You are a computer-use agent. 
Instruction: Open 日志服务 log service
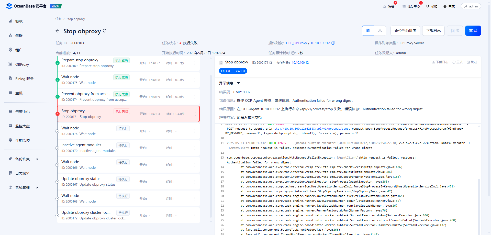point(23,173)
